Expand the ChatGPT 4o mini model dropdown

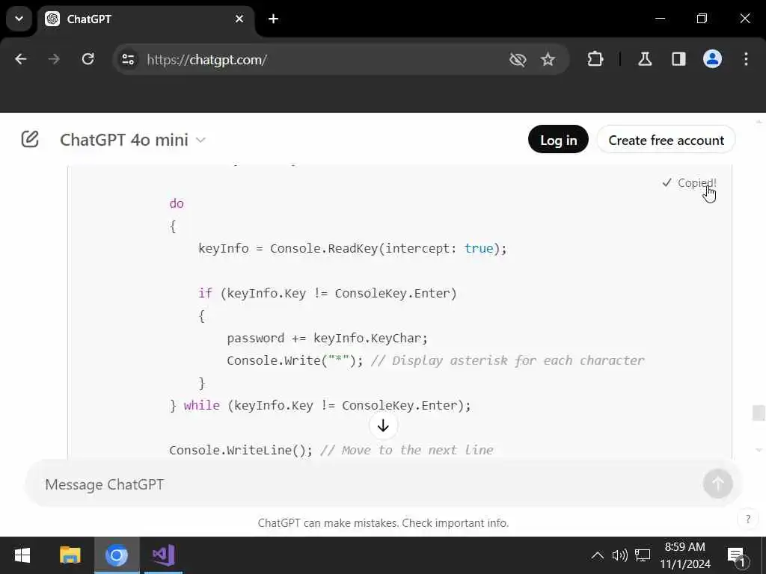click(133, 140)
